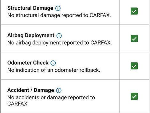This screenshot has width=150, height=113.
Task: Click CARFAX on Accident row's second line
Action: (x=18, y=104)
